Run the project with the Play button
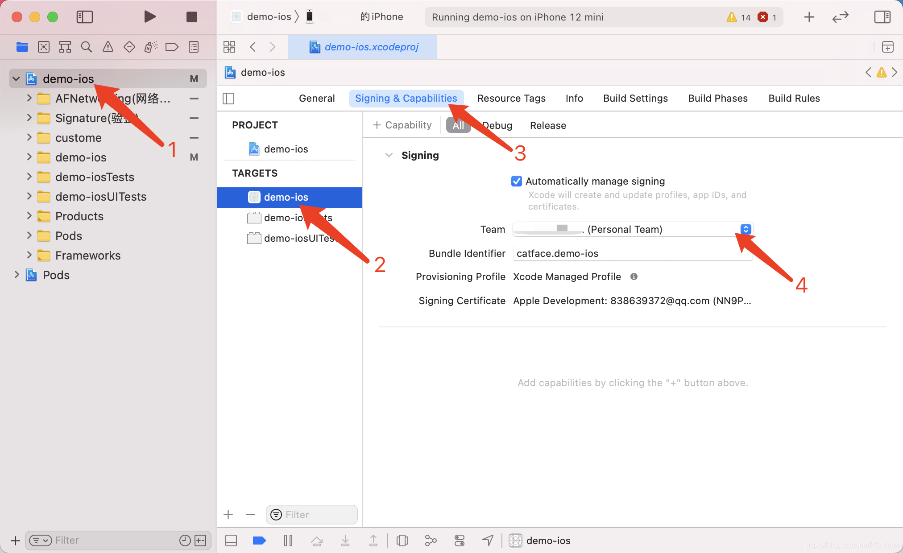This screenshot has height=553, width=903. pos(150,17)
